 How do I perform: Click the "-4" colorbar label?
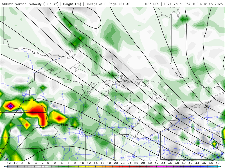coord(35,163)
